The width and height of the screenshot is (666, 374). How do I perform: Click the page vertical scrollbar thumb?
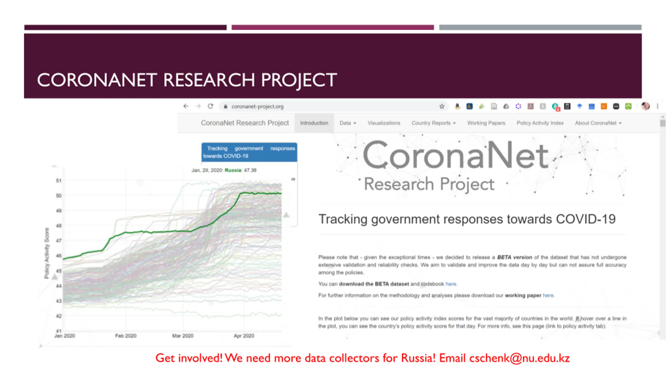tap(663, 123)
